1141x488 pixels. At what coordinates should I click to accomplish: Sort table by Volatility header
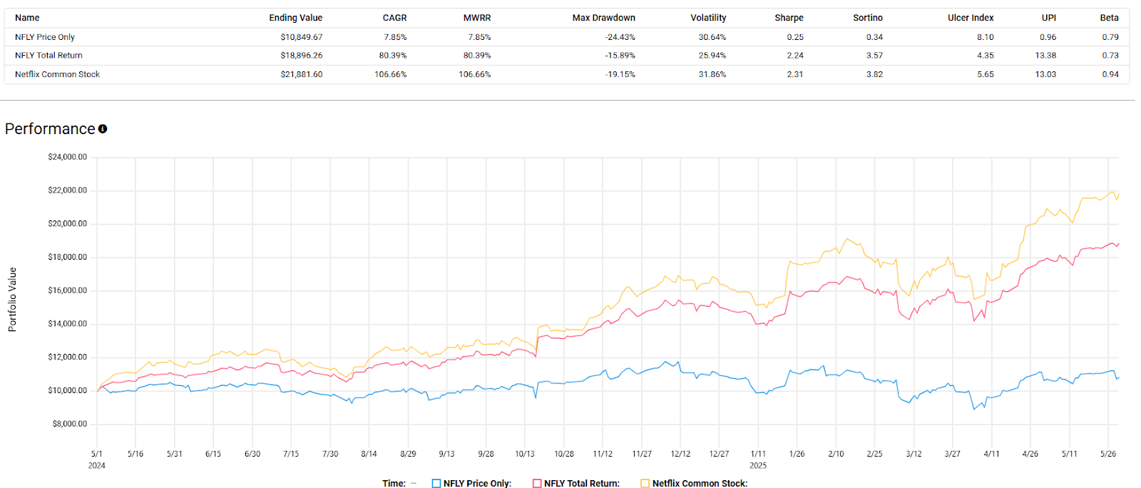(x=708, y=18)
